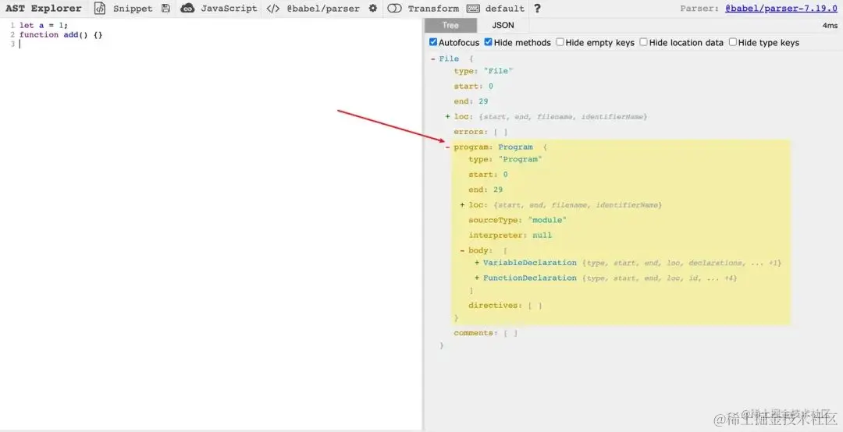Click the interpreter null value
The height and width of the screenshot is (432, 843).
(542, 235)
